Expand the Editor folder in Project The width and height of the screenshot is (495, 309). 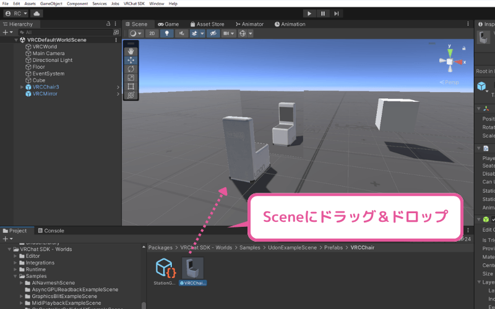tap(15, 256)
